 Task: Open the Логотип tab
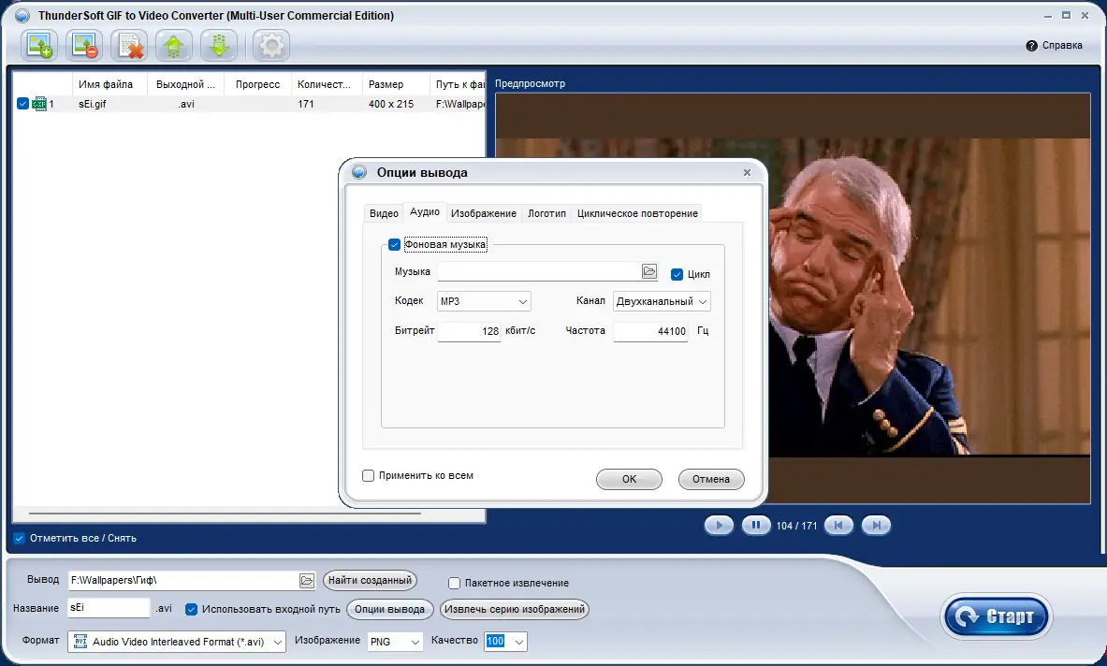tap(546, 213)
